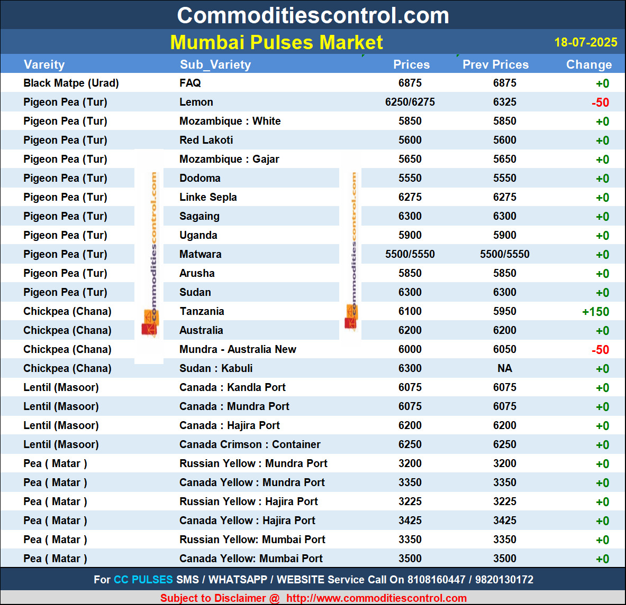Viewport: 626px width, 605px height.
Task: Select Canada Crimson : Container sub-variety
Action: 250,444
